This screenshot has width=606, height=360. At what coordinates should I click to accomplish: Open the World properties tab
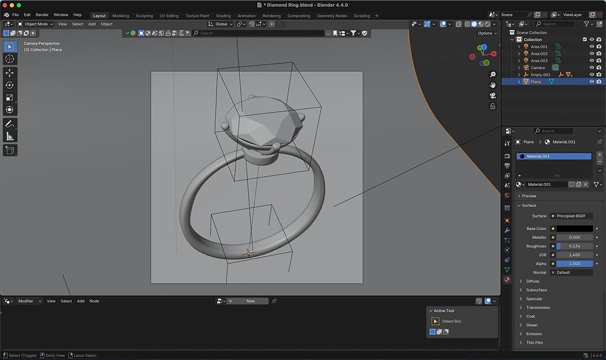pos(507,195)
